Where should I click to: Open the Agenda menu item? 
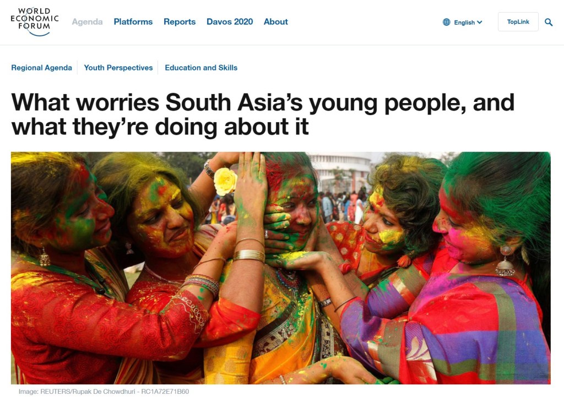coord(87,22)
